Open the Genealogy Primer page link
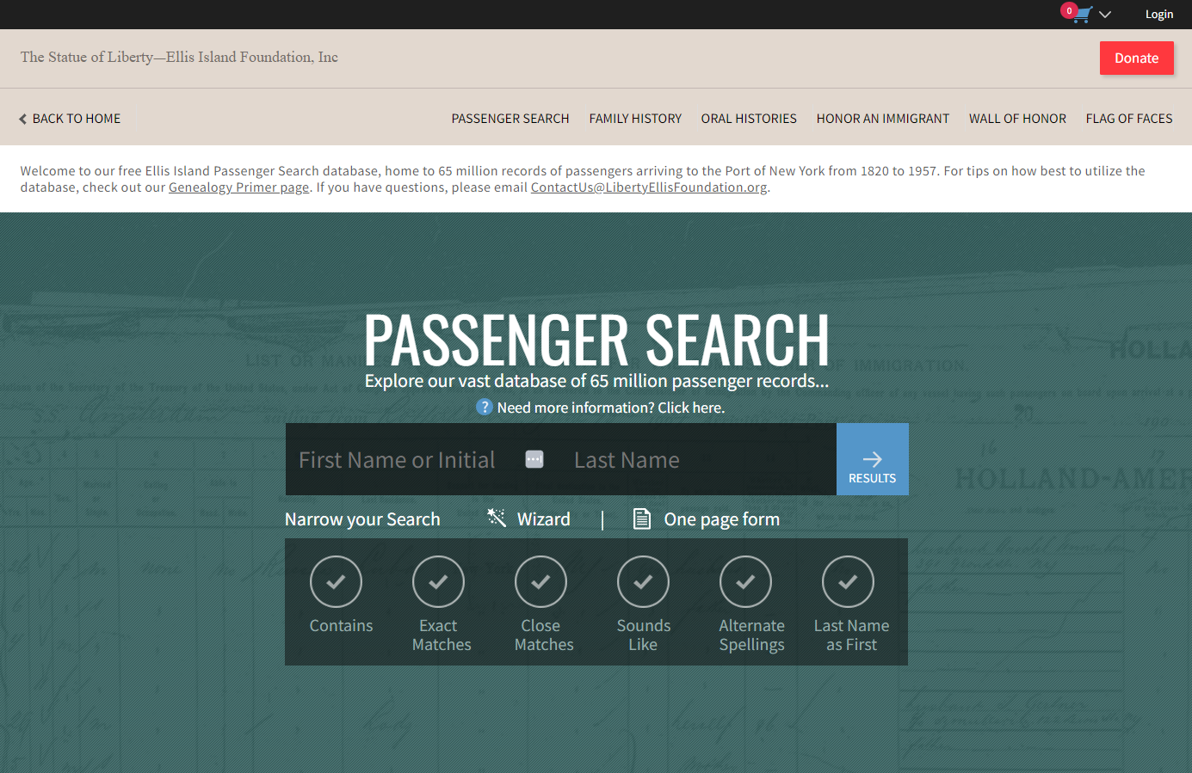The height and width of the screenshot is (773, 1192). 238,187
